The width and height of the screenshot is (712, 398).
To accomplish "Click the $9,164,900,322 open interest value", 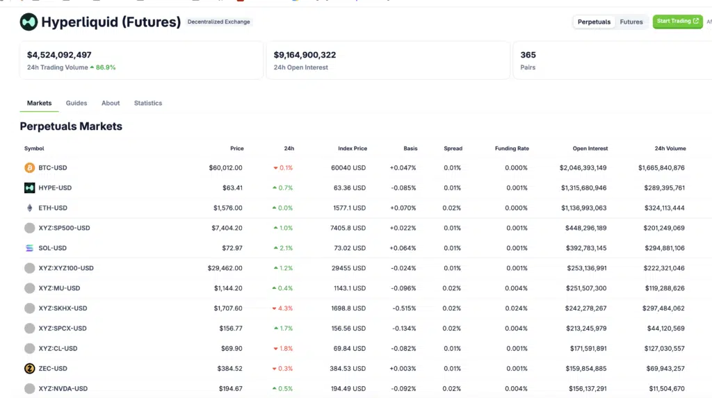I will click(305, 55).
